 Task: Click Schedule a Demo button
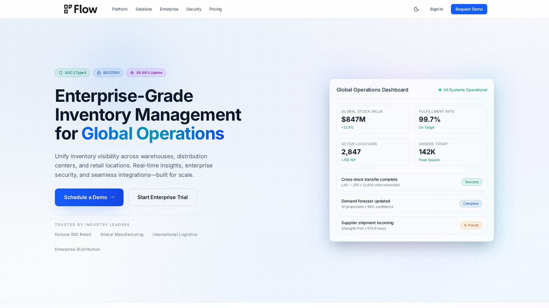point(89,197)
